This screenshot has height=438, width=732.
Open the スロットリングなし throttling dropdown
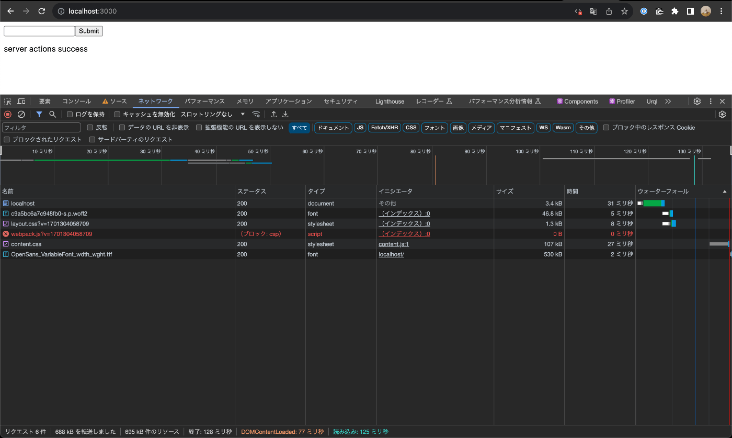(x=212, y=114)
